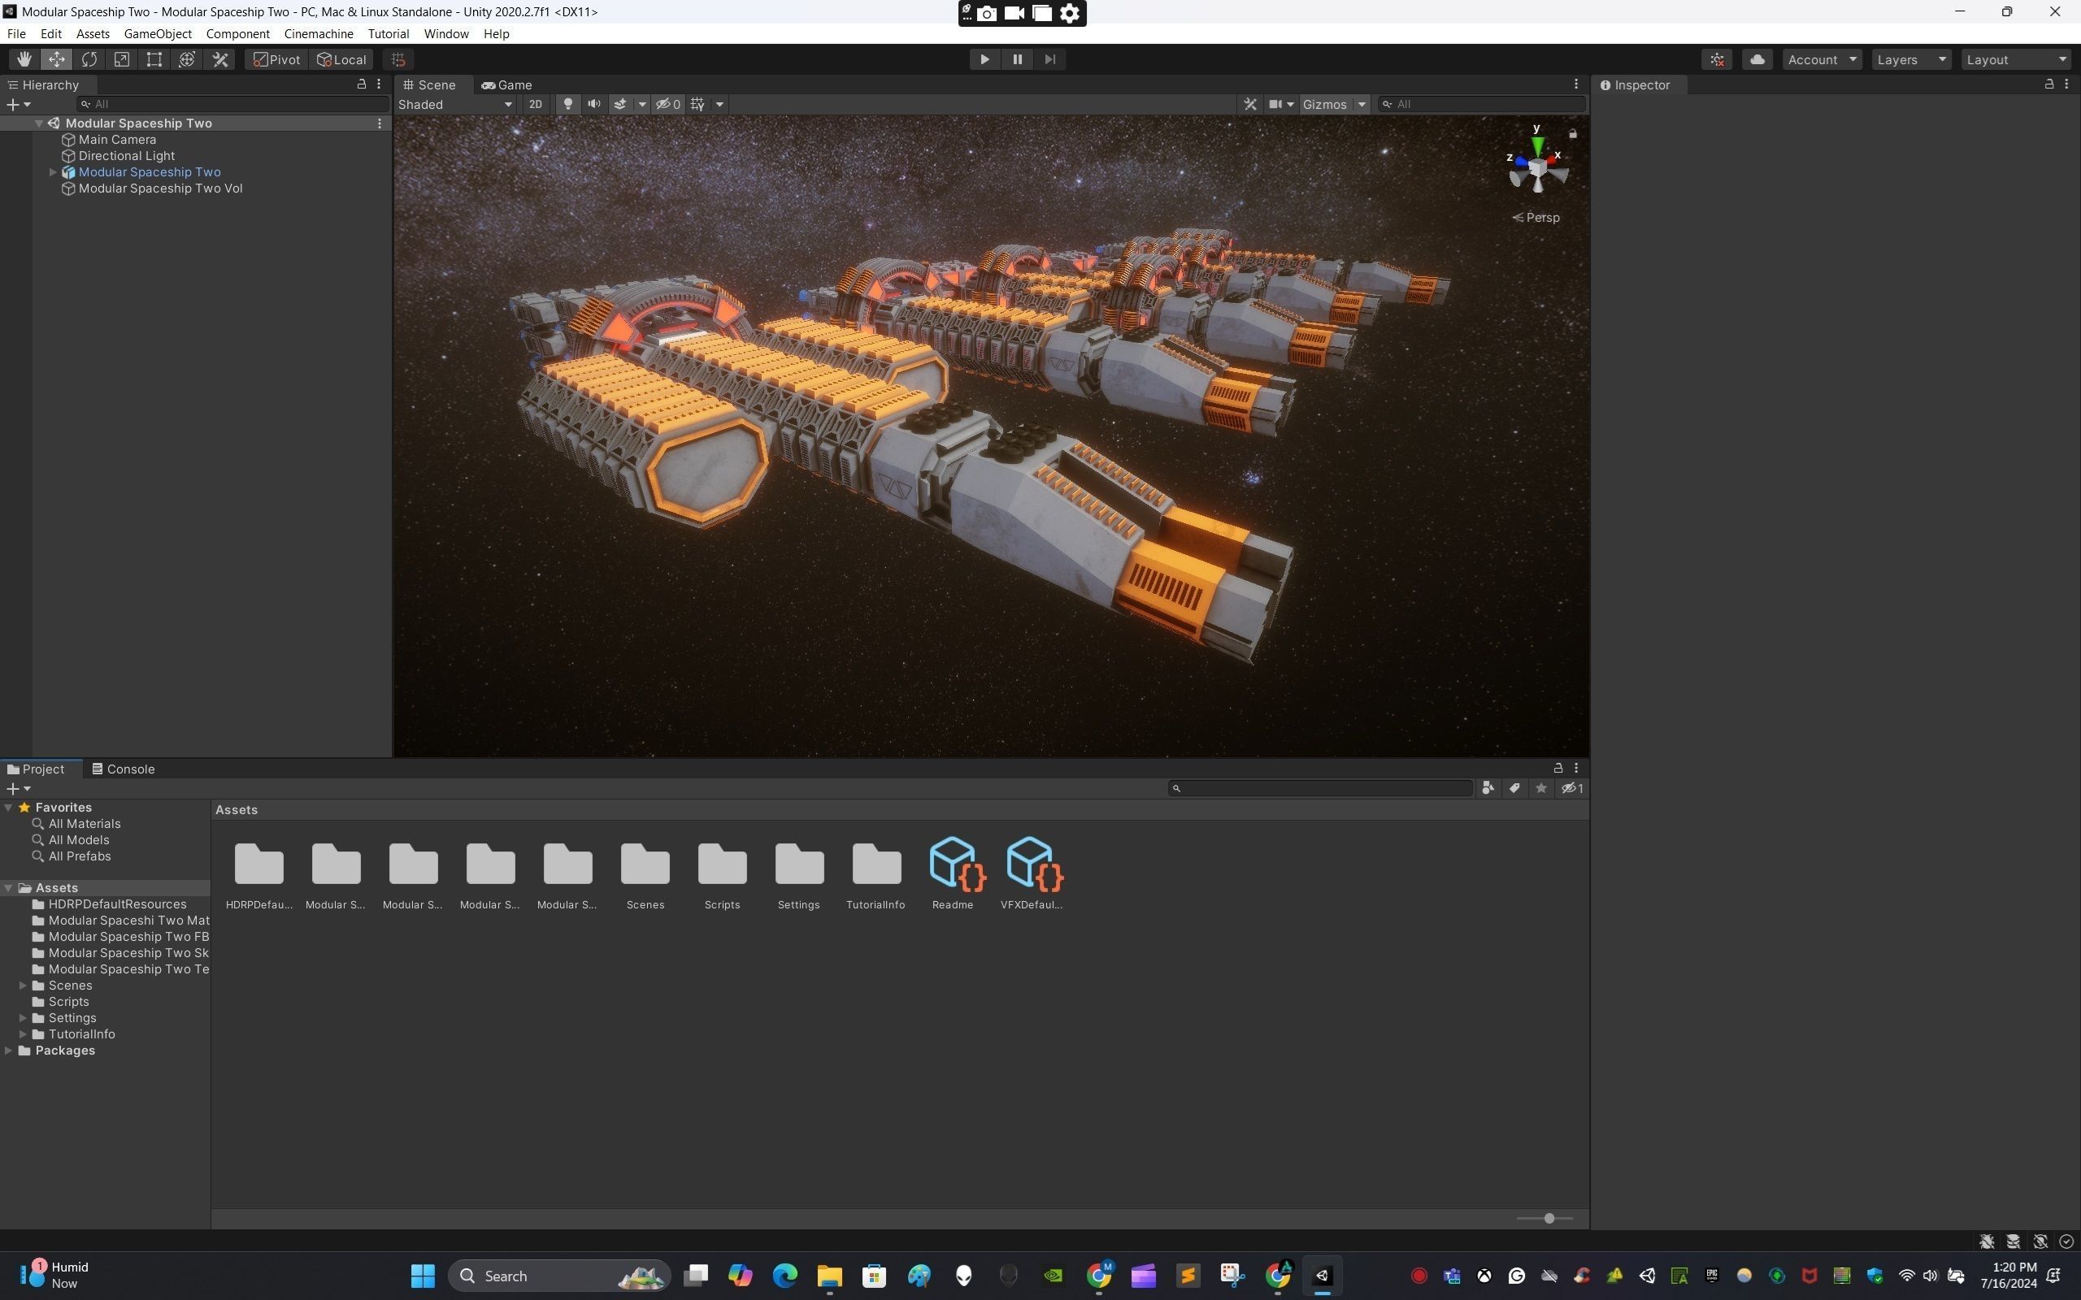2081x1300 pixels.
Task: Expand the Modular Spaceship Two prefab
Action: [53, 172]
